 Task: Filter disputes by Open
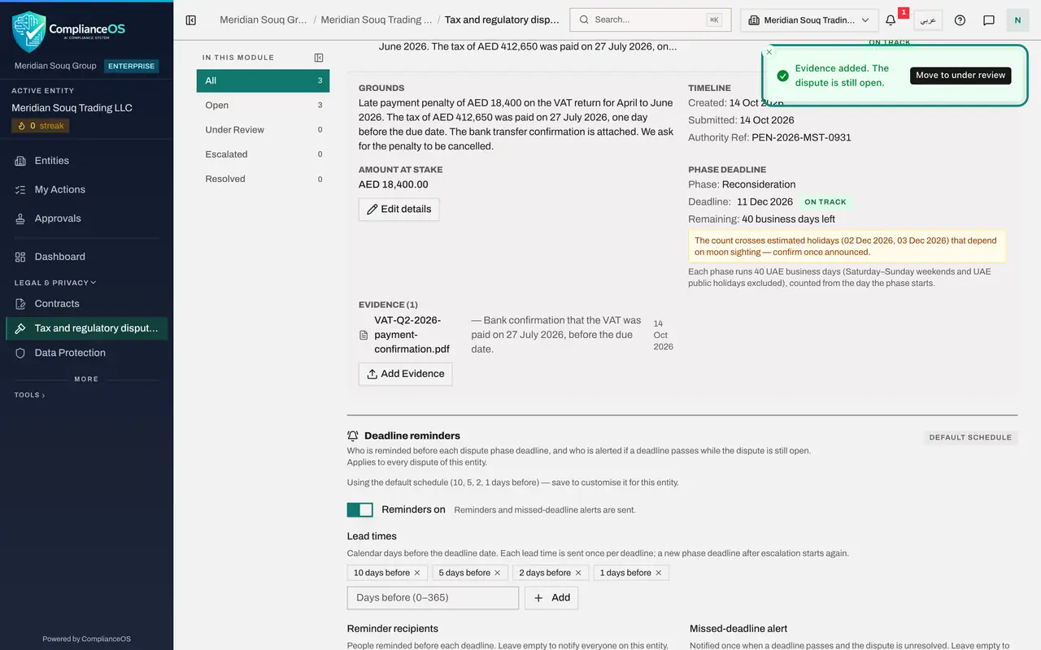[x=263, y=105]
